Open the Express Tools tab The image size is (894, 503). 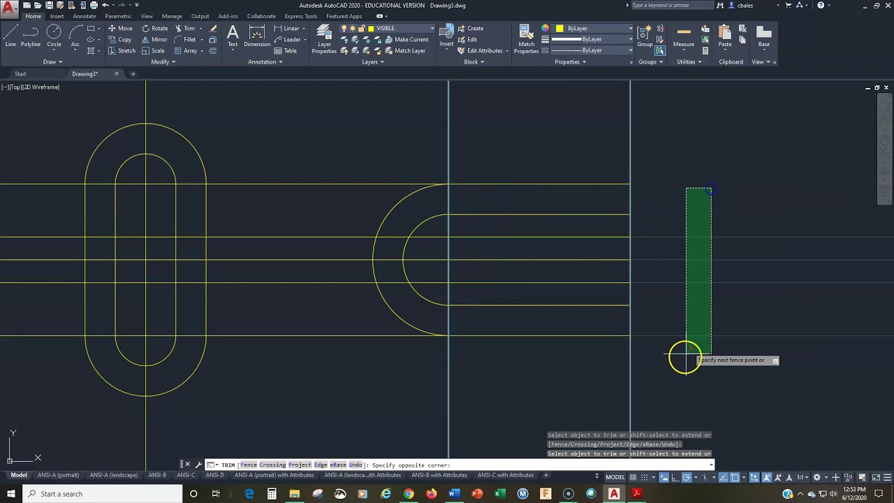(301, 16)
